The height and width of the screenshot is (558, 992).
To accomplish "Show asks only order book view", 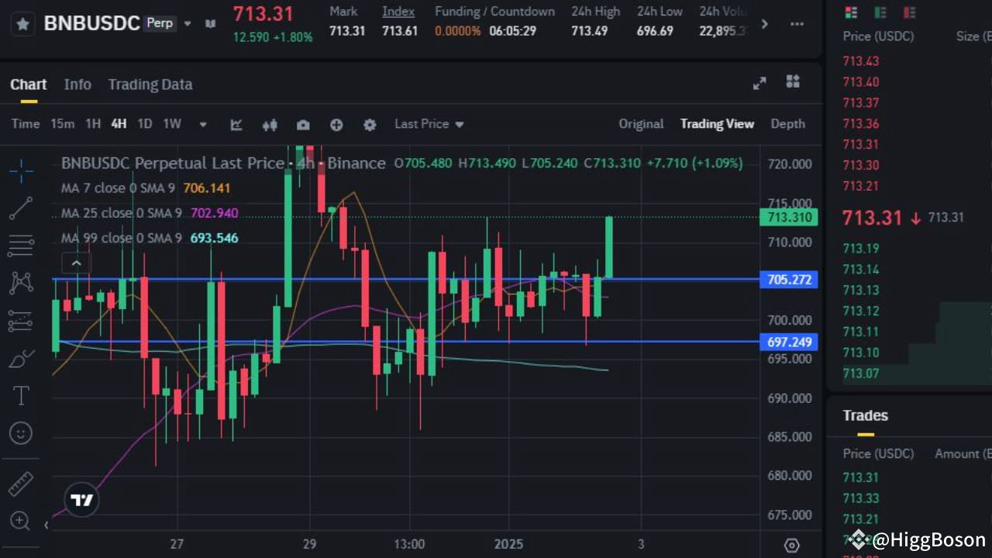I will 910,12.
